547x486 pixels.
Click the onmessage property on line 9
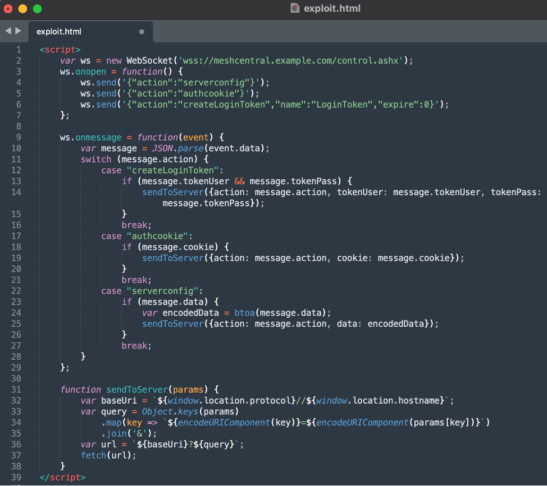pos(98,137)
